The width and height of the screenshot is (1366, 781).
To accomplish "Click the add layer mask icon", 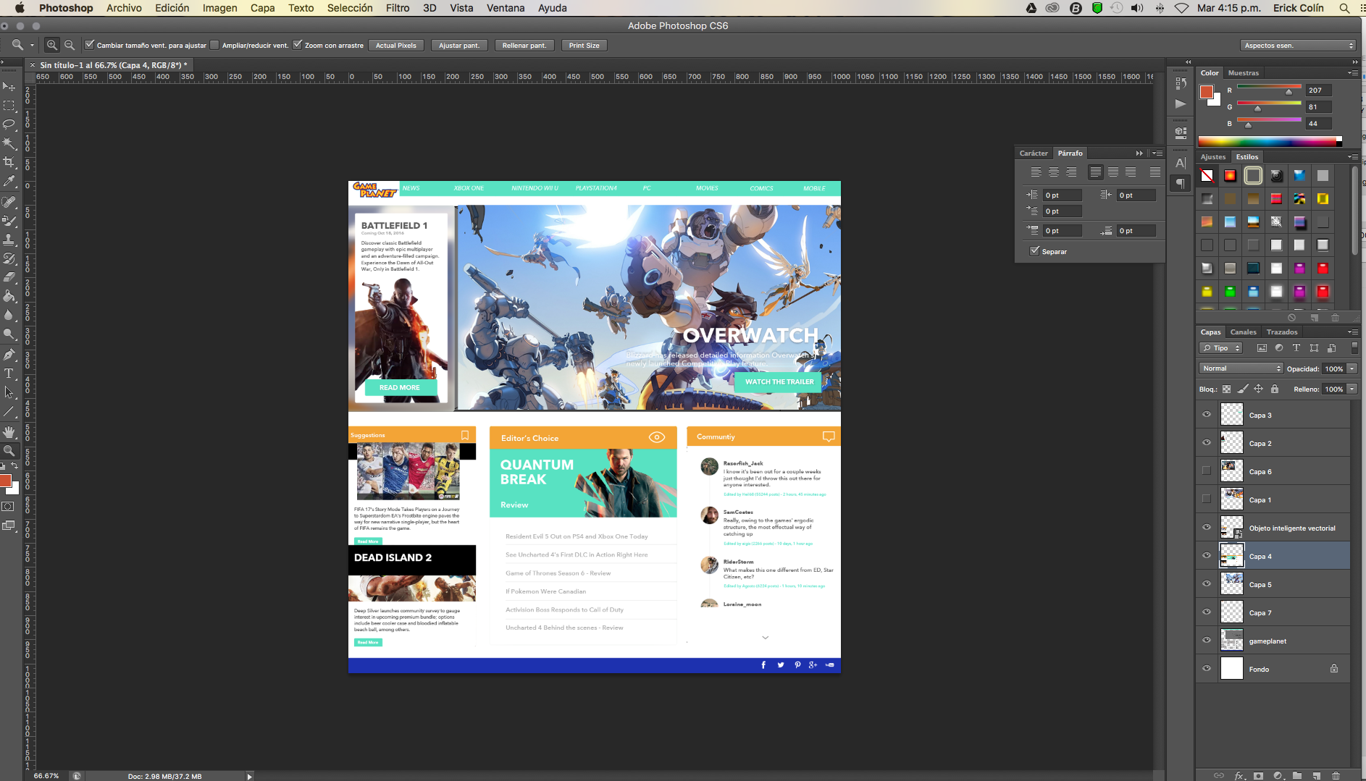I will pyautogui.click(x=1259, y=775).
